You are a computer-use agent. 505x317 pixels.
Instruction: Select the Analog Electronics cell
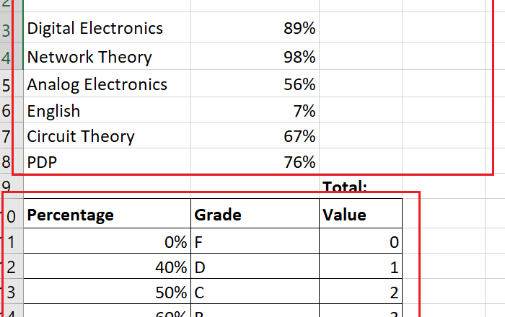pyautogui.click(x=97, y=84)
